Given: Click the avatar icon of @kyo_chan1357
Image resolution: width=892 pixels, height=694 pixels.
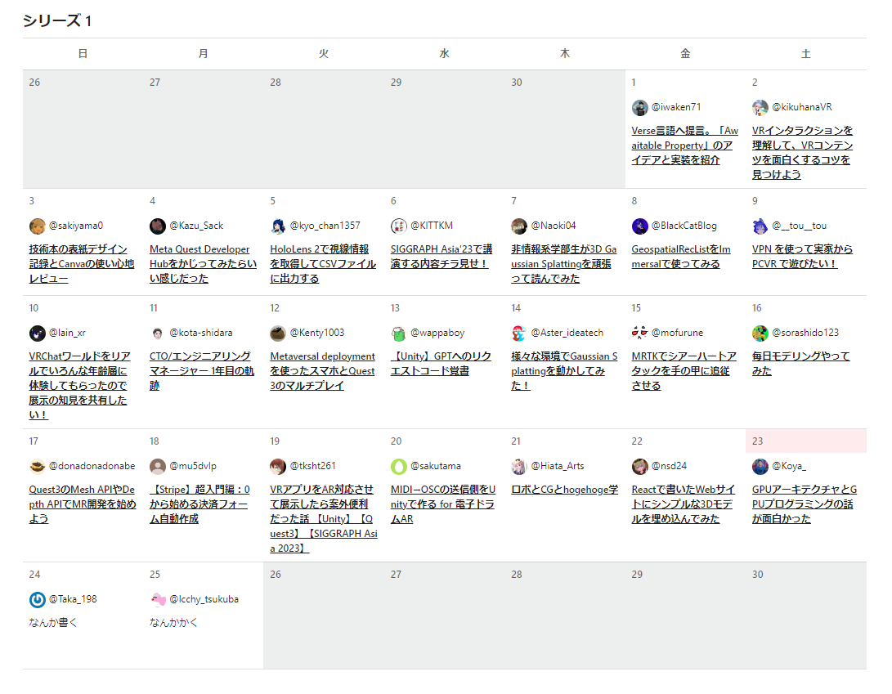Looking at the screenshot, I should pos(278,226).
